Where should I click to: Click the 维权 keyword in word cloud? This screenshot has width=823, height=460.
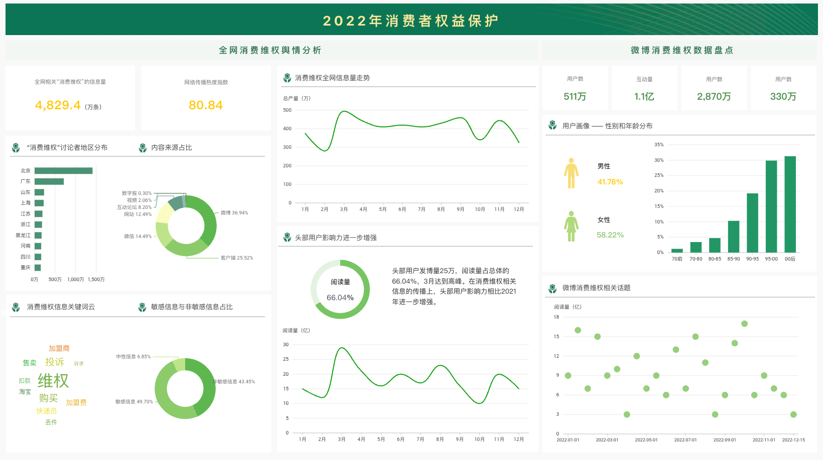[x=53, y=380]
